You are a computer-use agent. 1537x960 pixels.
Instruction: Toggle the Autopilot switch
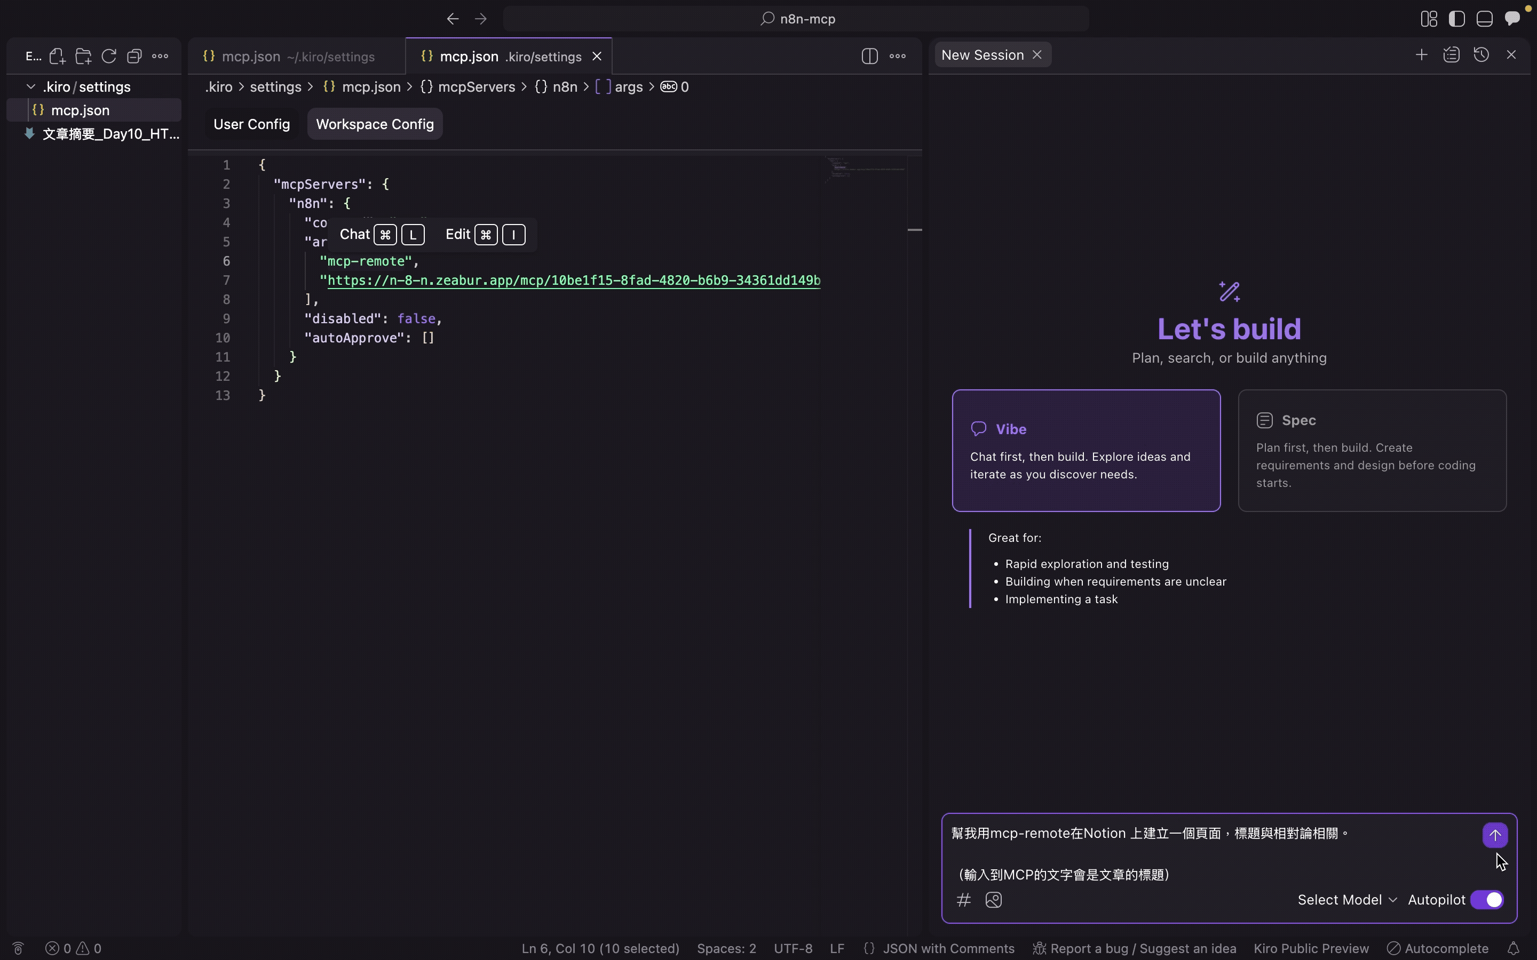1487,900
